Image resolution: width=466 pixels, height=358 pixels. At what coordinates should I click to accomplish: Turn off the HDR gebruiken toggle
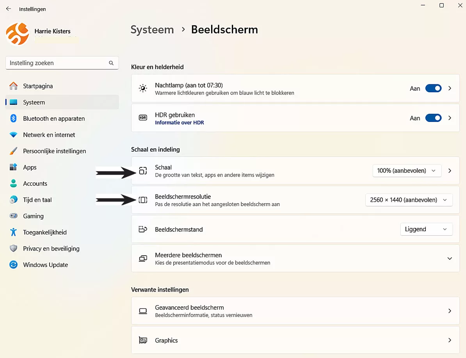pos(433,118)
